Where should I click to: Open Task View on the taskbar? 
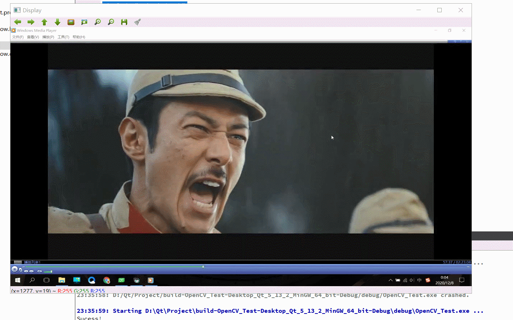[46, 280]
